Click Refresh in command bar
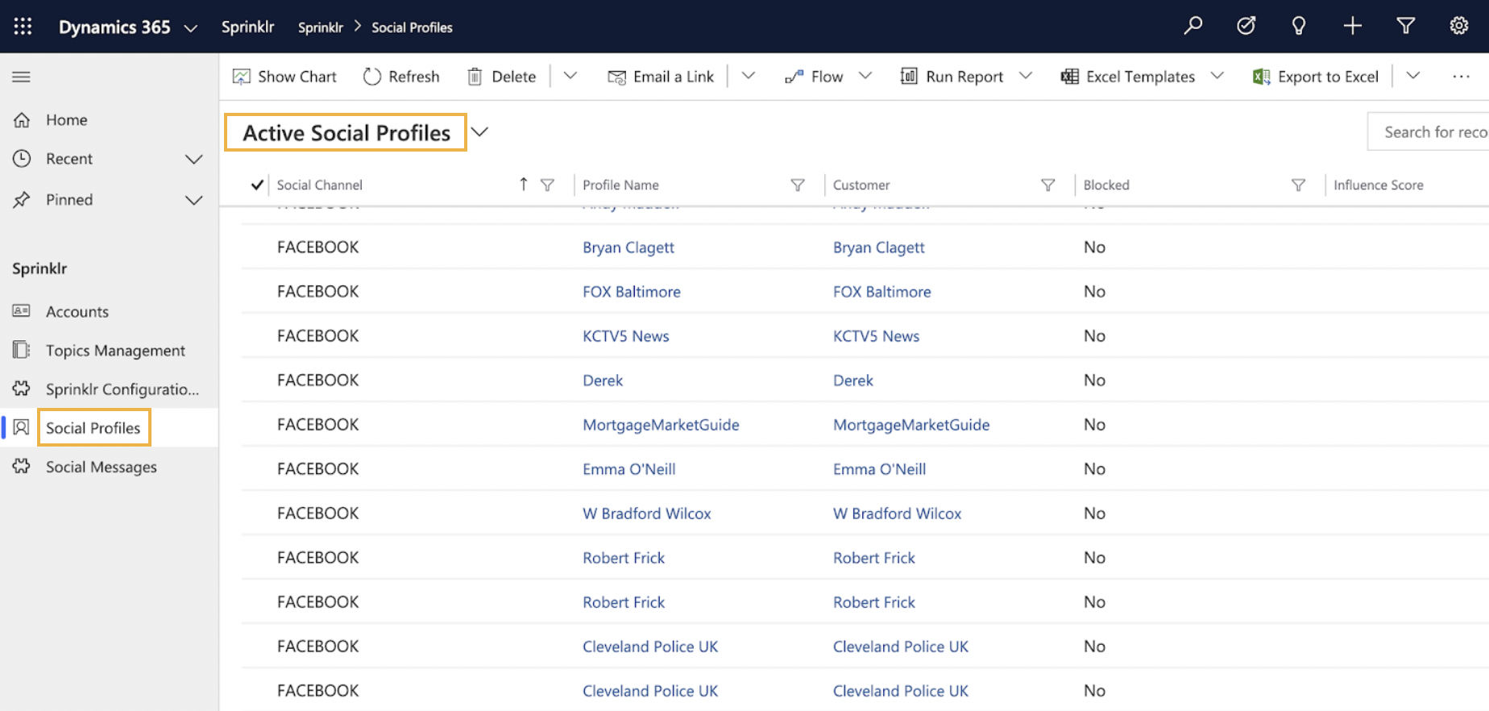The image size is (1489, 711). (401, 77)
